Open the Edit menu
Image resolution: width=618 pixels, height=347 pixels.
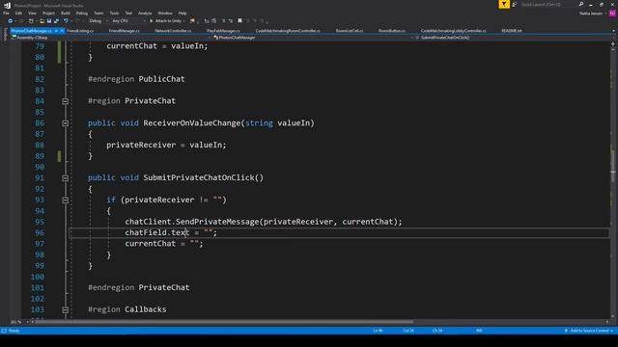(x=18, y=13)
